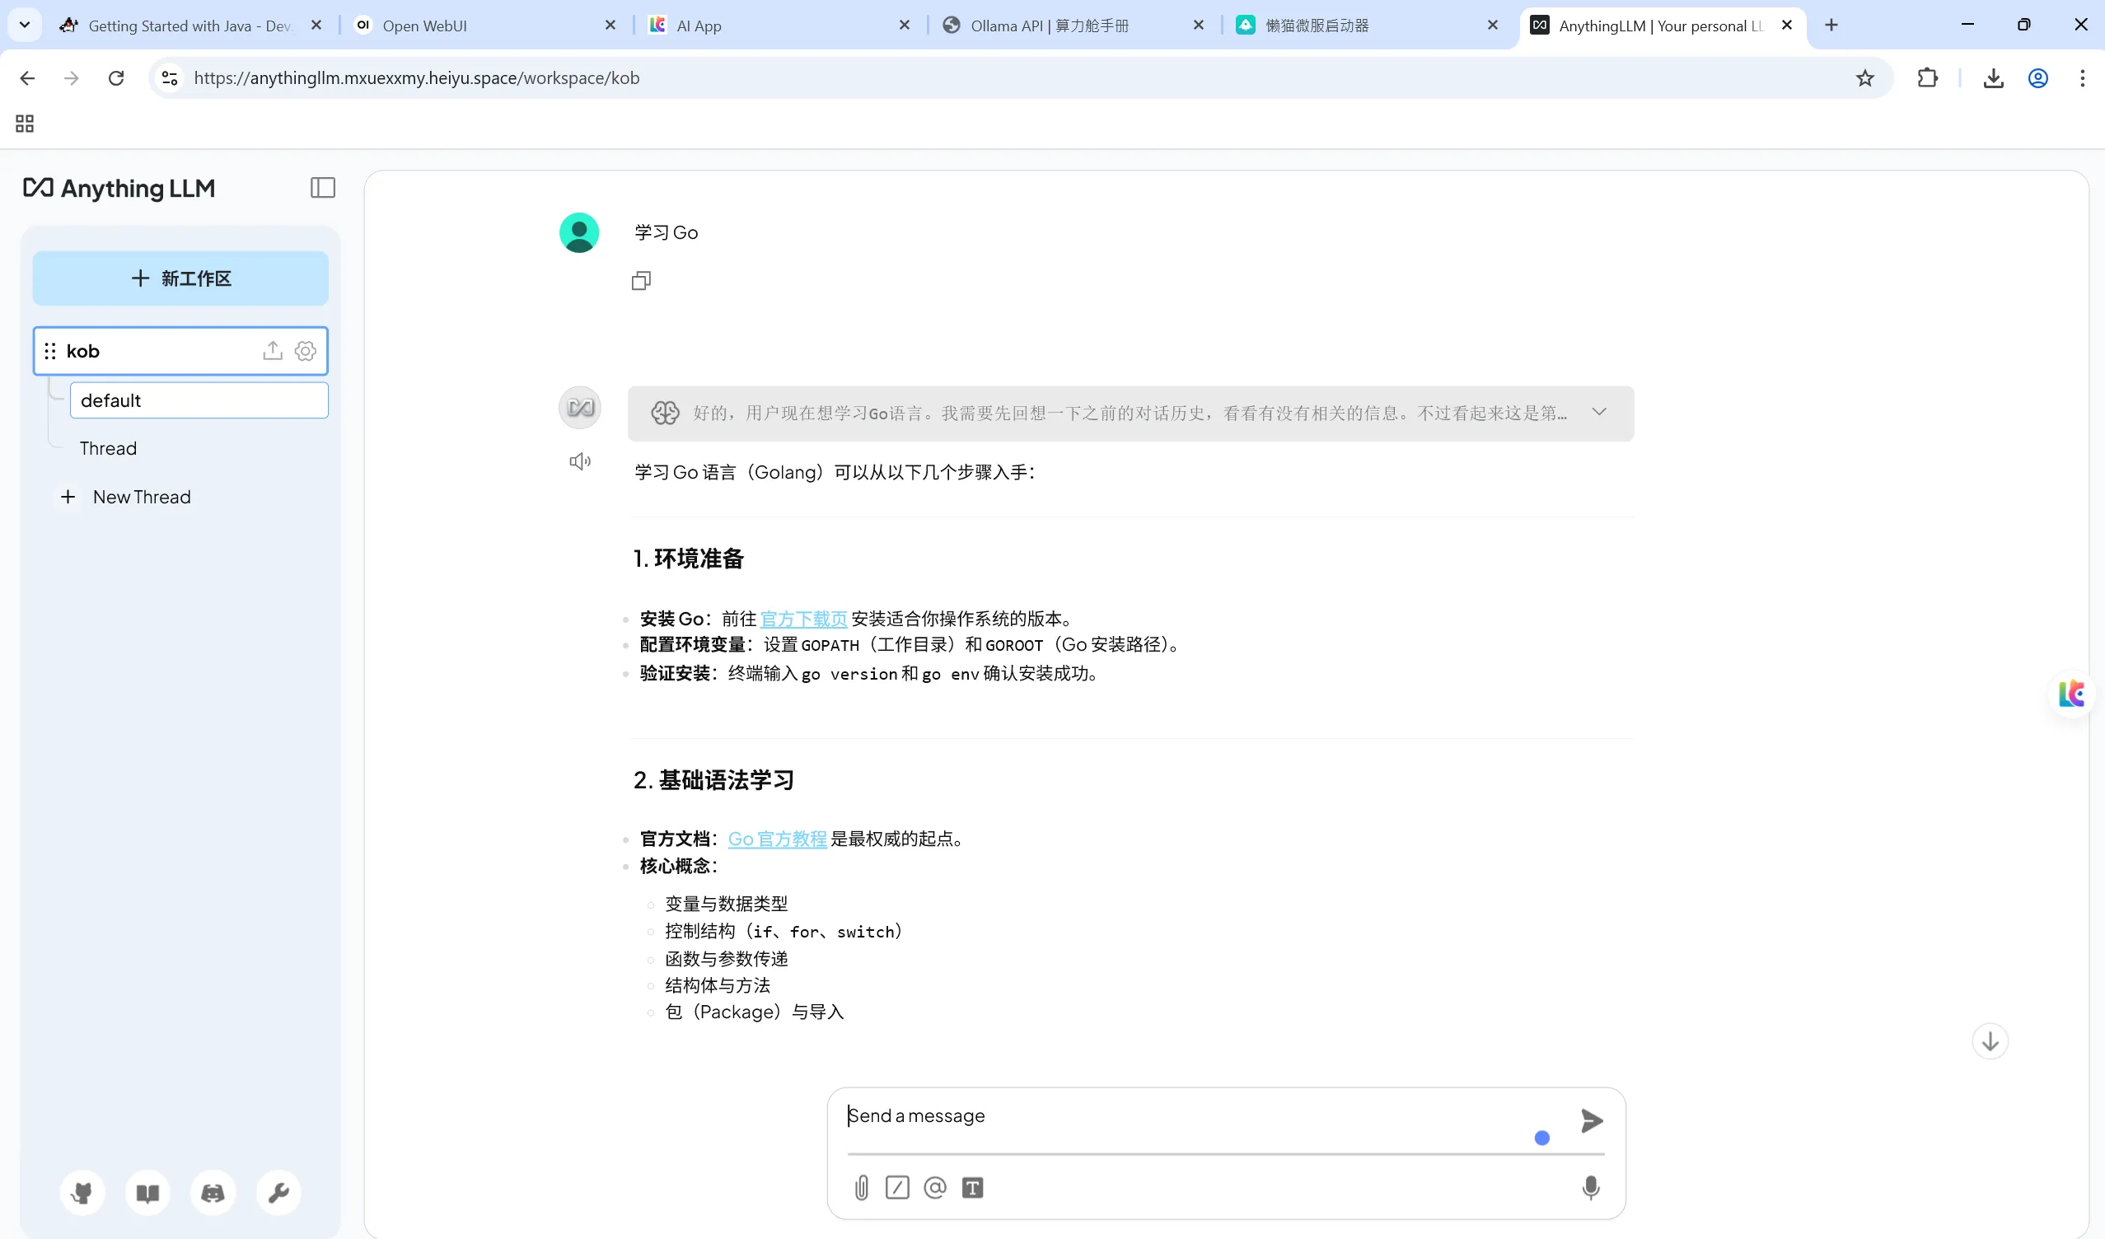This screenshot has height=1239, width=2105.
Task: View site information icon in the address bar
Action: (x=170, y=77)
